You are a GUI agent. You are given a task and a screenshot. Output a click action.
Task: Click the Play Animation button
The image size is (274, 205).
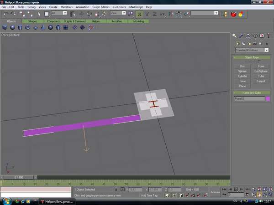click(x=236, y=189)
